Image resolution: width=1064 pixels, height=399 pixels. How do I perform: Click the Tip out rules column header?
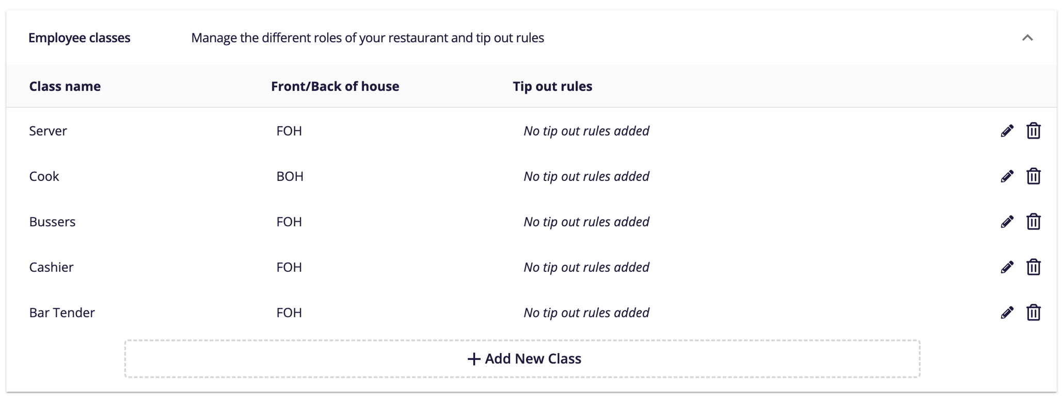(x=552, y=86)
